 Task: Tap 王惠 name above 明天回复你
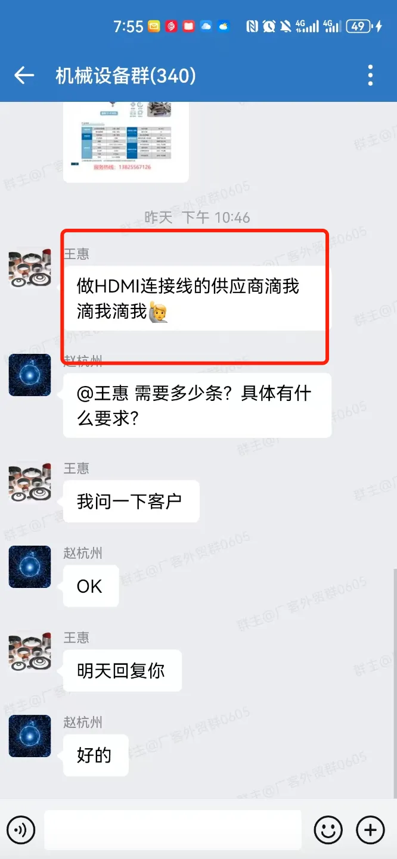pos(76,638)
